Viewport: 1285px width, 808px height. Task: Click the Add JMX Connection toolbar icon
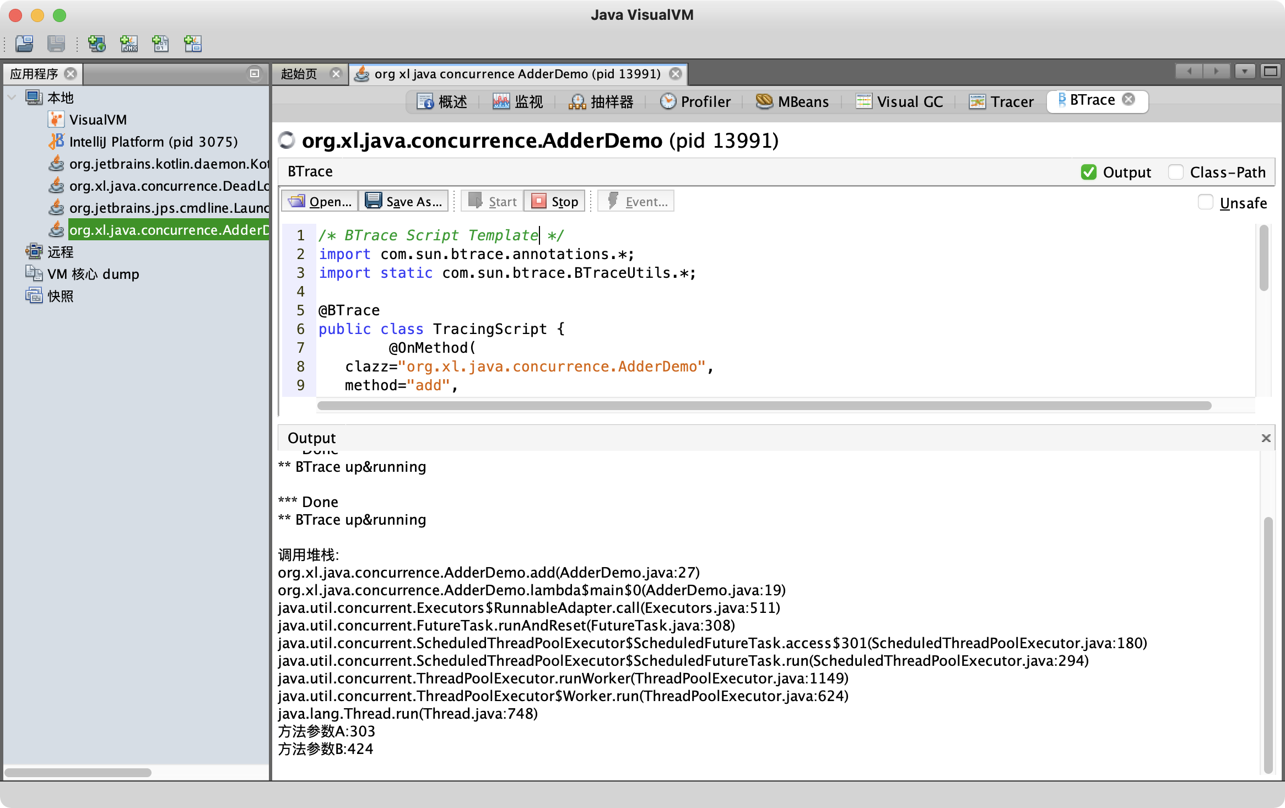pos(129,43)
